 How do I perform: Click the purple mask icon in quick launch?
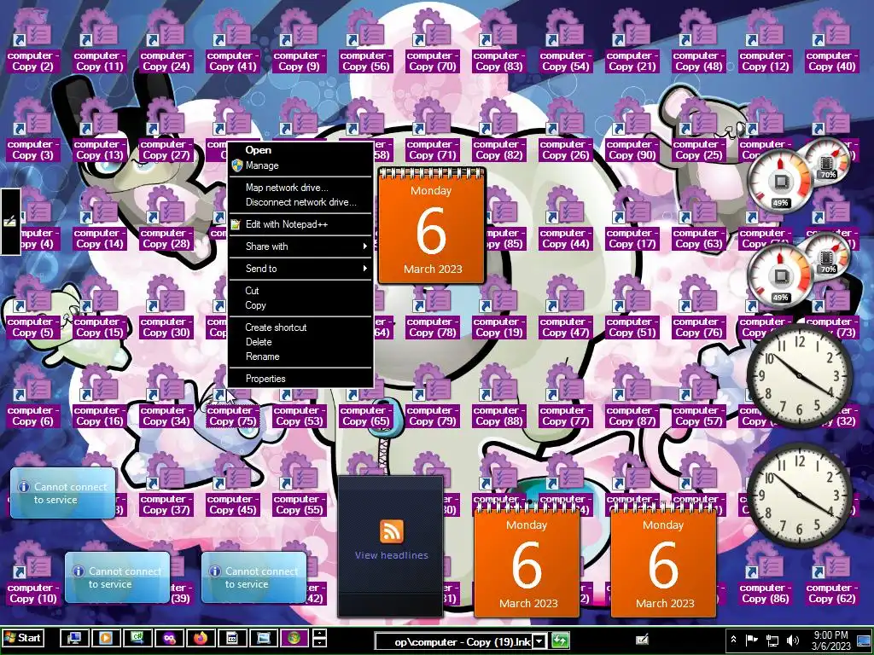coord(170,638)
